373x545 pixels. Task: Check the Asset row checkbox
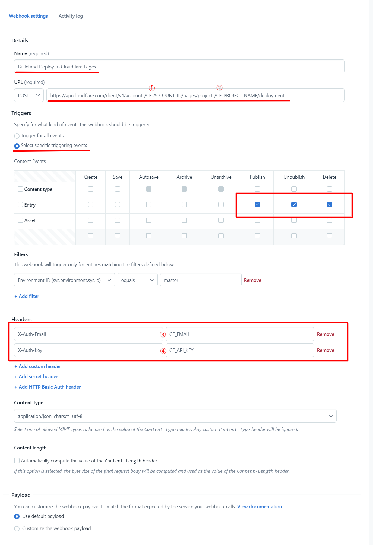[x=20, y=220]
